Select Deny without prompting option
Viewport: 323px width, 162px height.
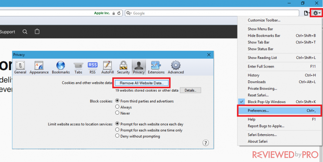coord(137,136)
